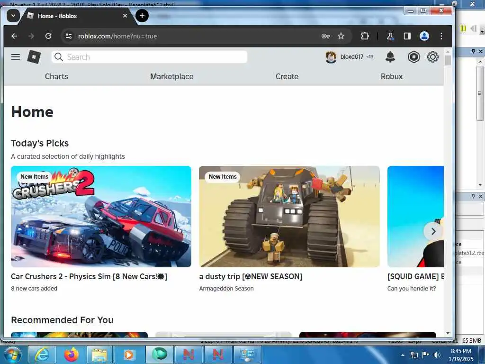Click the Roblox Search field

point(149,57)
